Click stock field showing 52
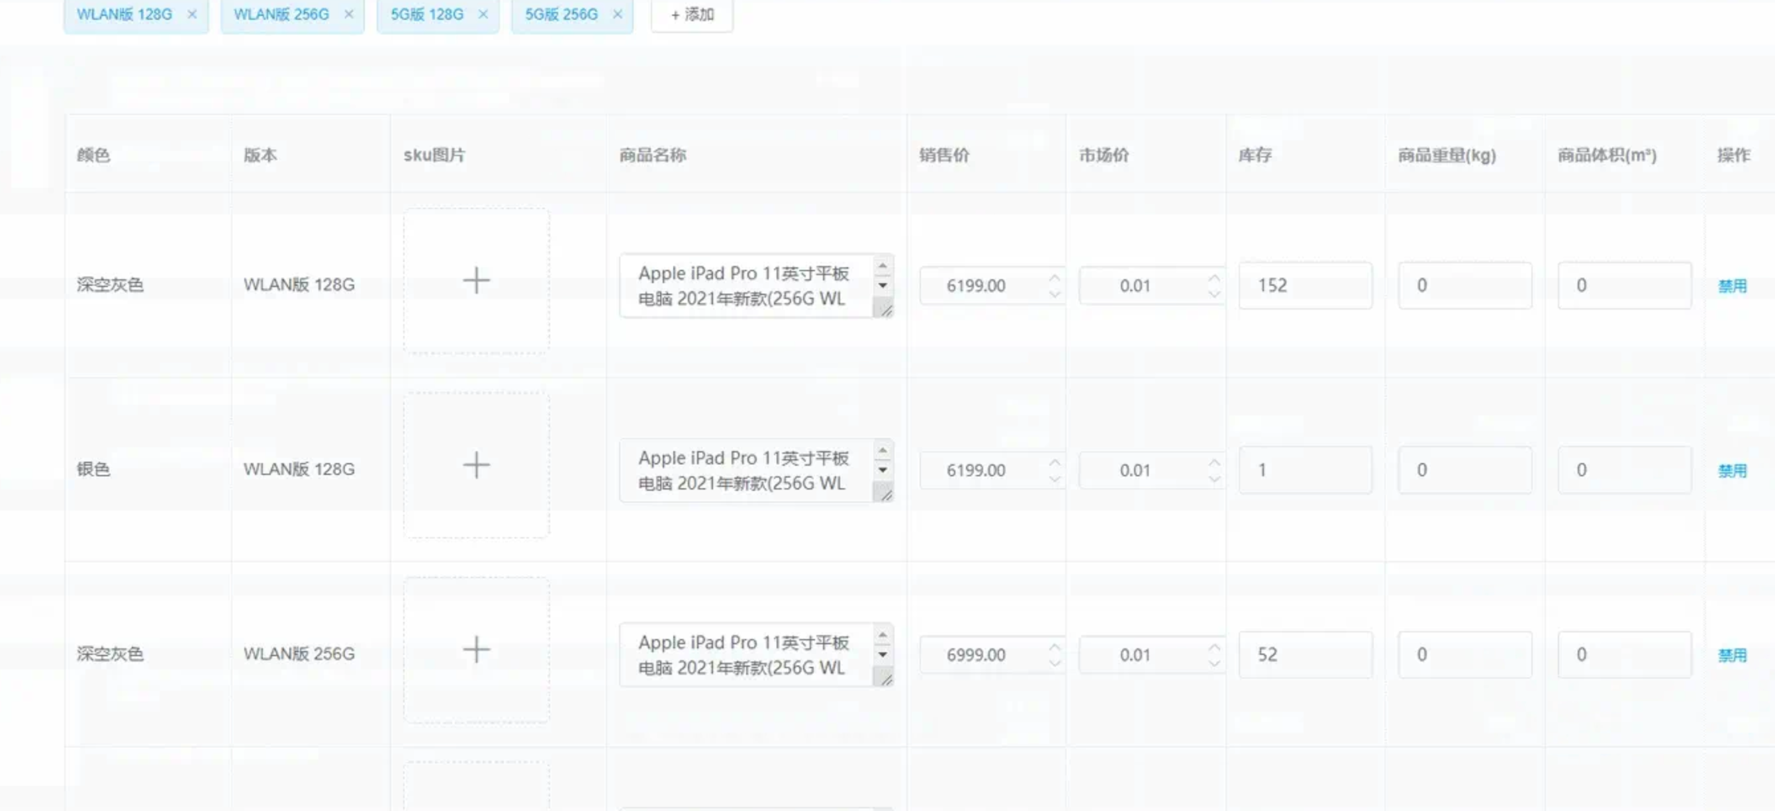 (x=1306, y=654)
